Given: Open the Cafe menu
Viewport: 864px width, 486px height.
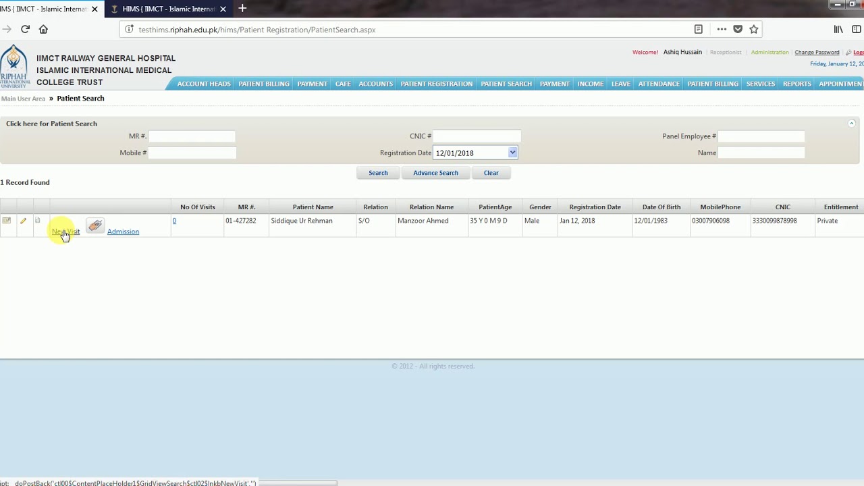Looking at the screenshot, I should (343, 84).
